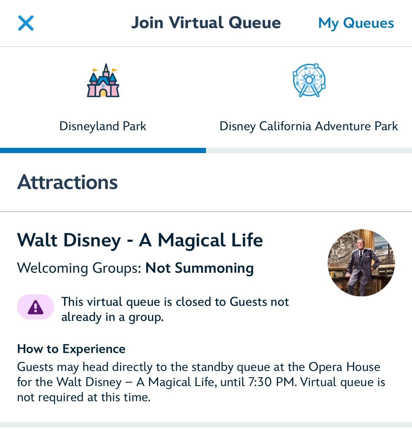The height and width of the screenshot is (429, 412).
Task: Tap the Sleeping Beauty castle icon
Action: pos(103,81)
